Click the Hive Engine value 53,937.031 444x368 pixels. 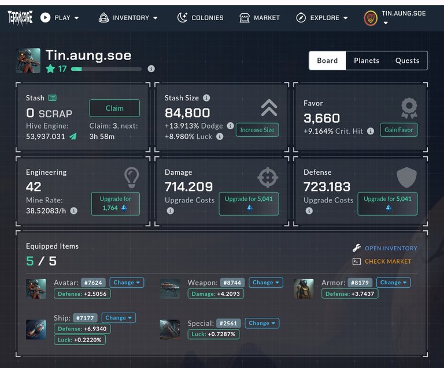(x=46, y=137)
